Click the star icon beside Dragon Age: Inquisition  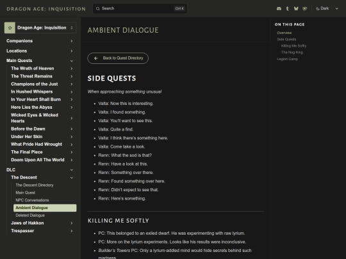pos(10,27)
